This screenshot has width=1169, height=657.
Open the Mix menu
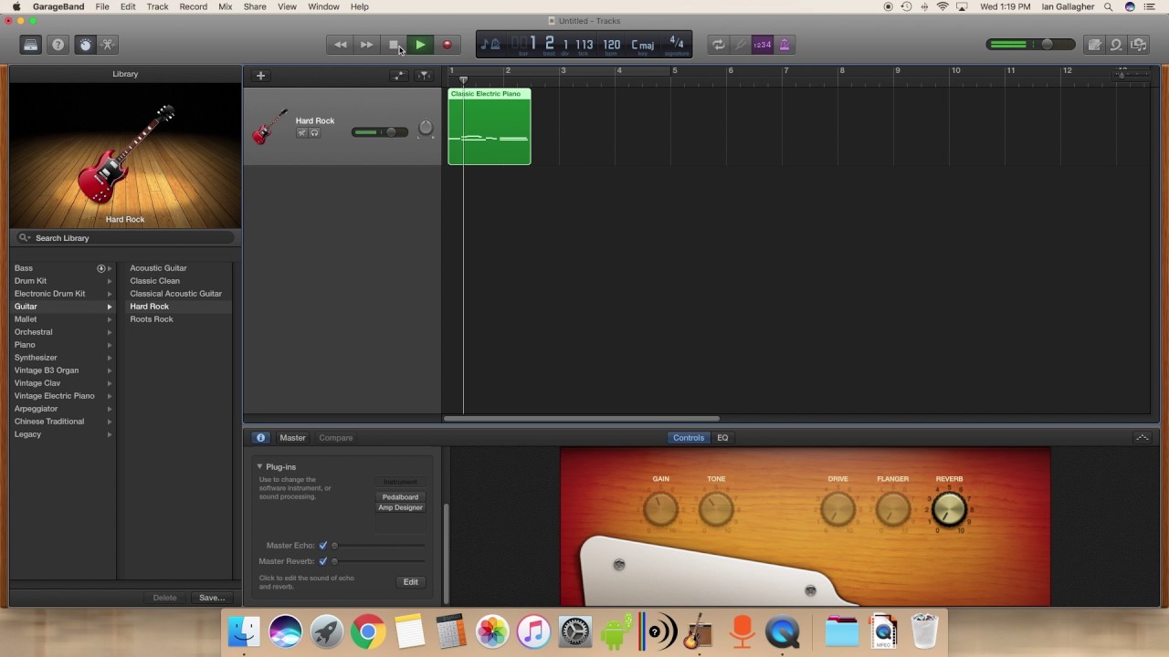click(225, 6)
